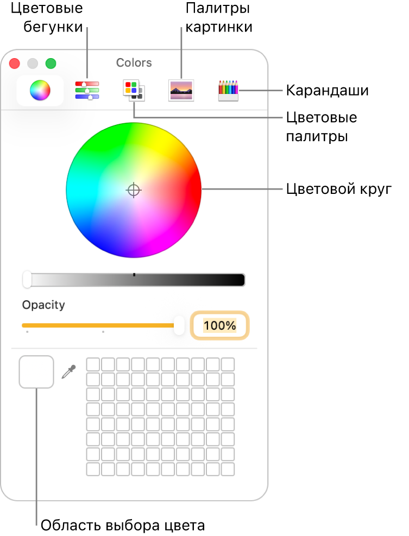Select the first empty saved-color swatch
409x536 pixels.
[x=93, y=364]
